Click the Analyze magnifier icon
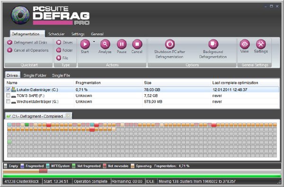284x187 pixels. [105, 44]
